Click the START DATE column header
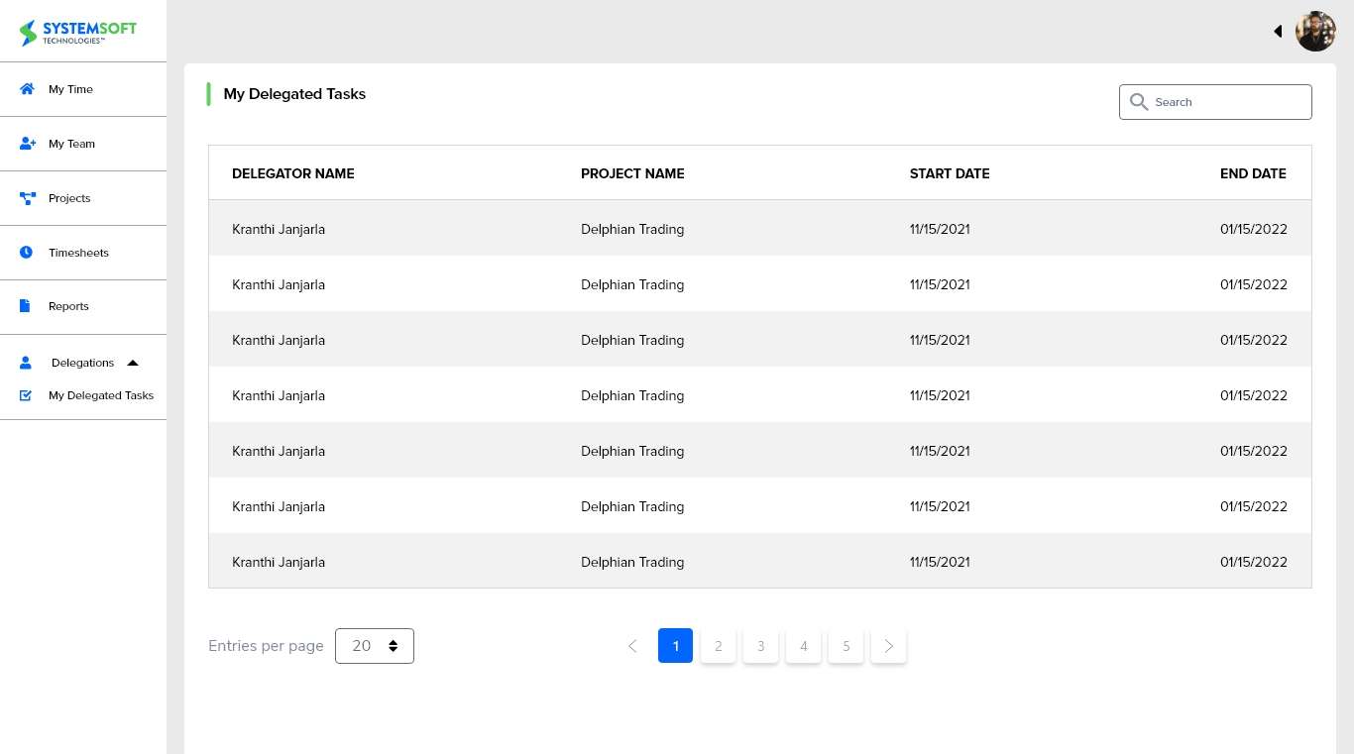1354x754 pixels. pyautogui.click(x=950, y=173)
